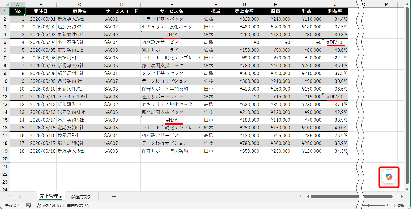Click the zoom in plus button
Screen dimensions: 411x209
[x=387, y=205]
